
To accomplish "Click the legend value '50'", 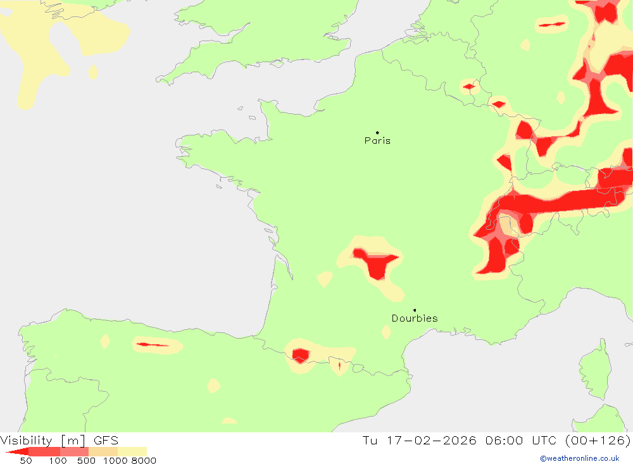I will click(26, 461).
